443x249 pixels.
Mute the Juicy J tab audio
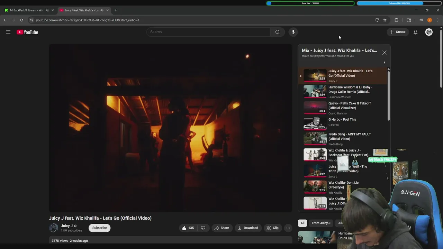(x=102, y=10)
